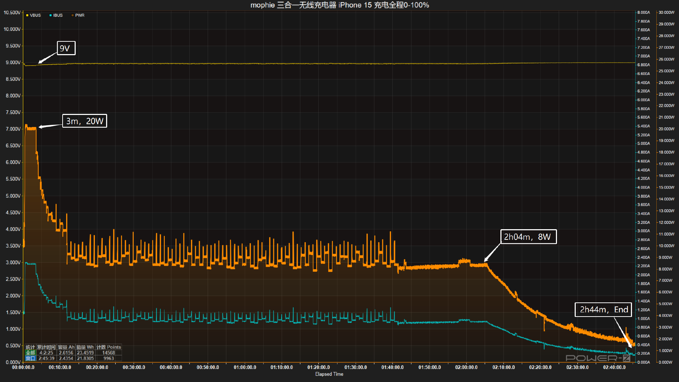Image resolution: width=679 pixels, height=382 pixels.
Task: Click the 3.000V voltage axis tick
Action: coord(13,262)
